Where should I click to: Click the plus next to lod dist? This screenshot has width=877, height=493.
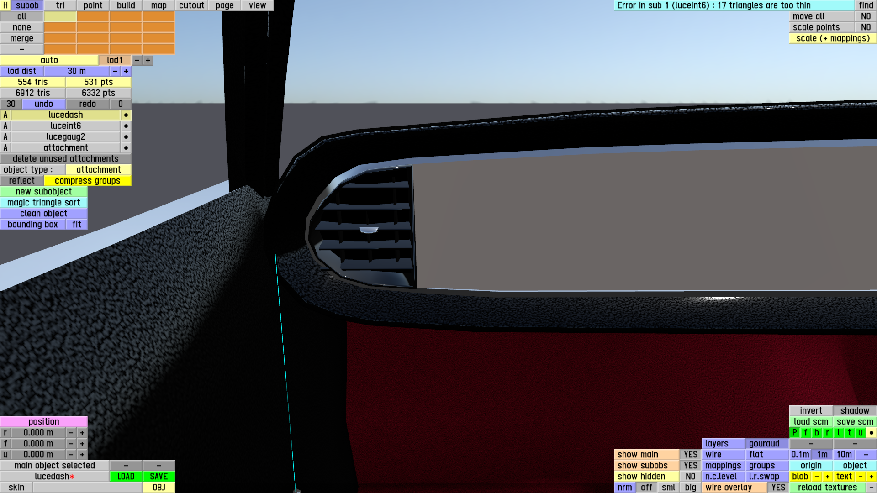pos(126,71)
